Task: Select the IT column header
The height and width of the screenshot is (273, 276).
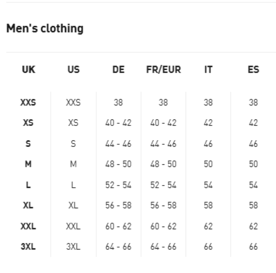Action: pyautogui.click(x=208, y=70)
